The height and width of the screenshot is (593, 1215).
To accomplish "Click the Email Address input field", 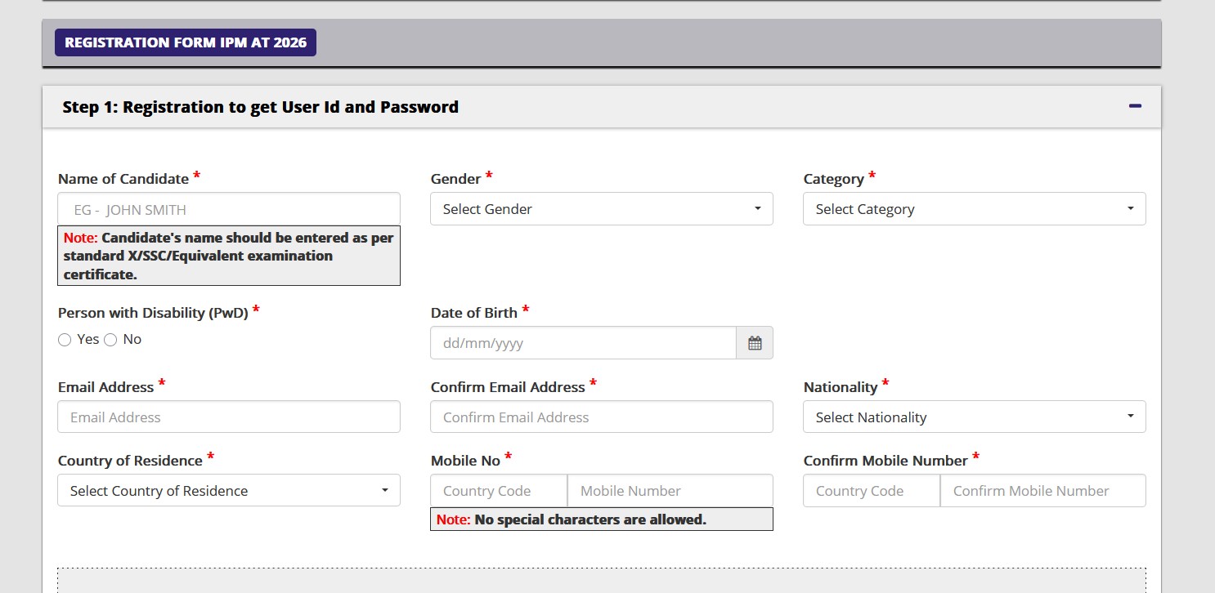I will pyautogui.click(x=228, y=417).
